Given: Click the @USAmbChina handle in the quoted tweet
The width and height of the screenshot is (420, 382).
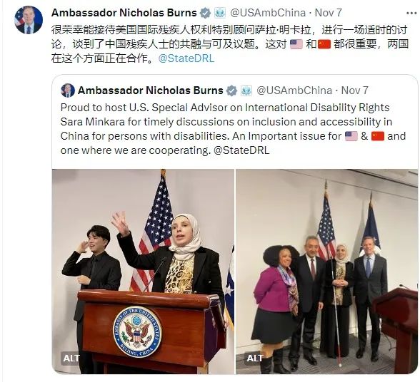Looking at the screenshot, I should pyautogui.click(x=294, y=91).
